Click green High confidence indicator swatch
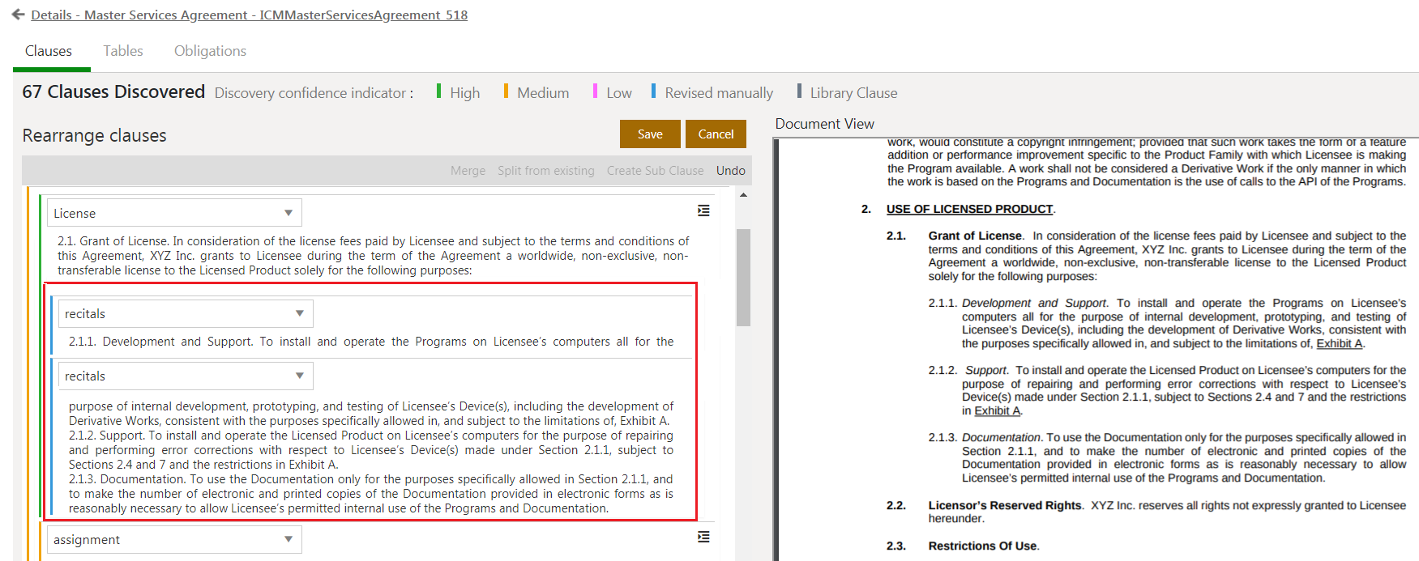Image resolution: width=1419 pixels, height=561 pixels. (438, 91)
